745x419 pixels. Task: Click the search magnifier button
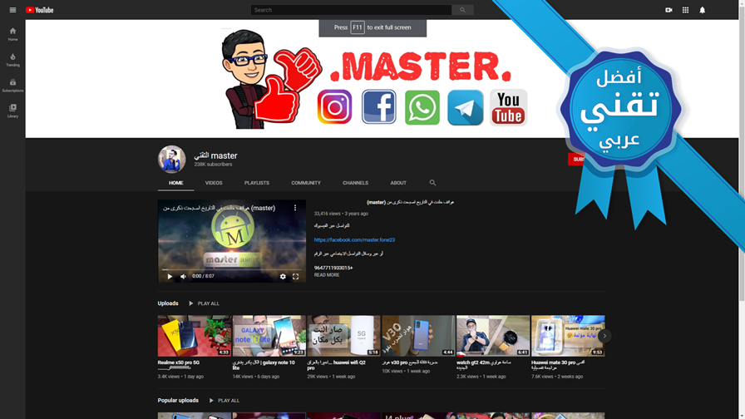click(462, 10)
